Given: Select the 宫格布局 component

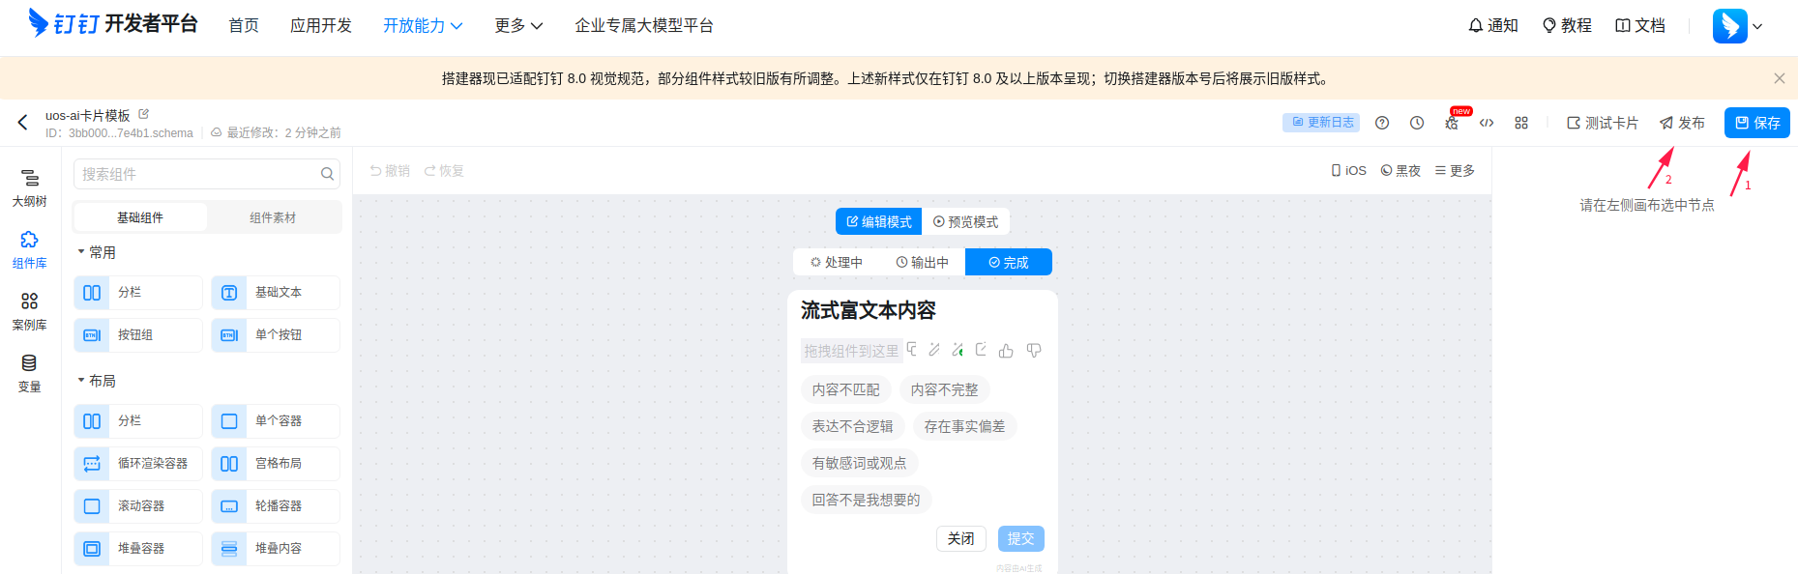Looking at the screenshot, I should tap(276, 464).
